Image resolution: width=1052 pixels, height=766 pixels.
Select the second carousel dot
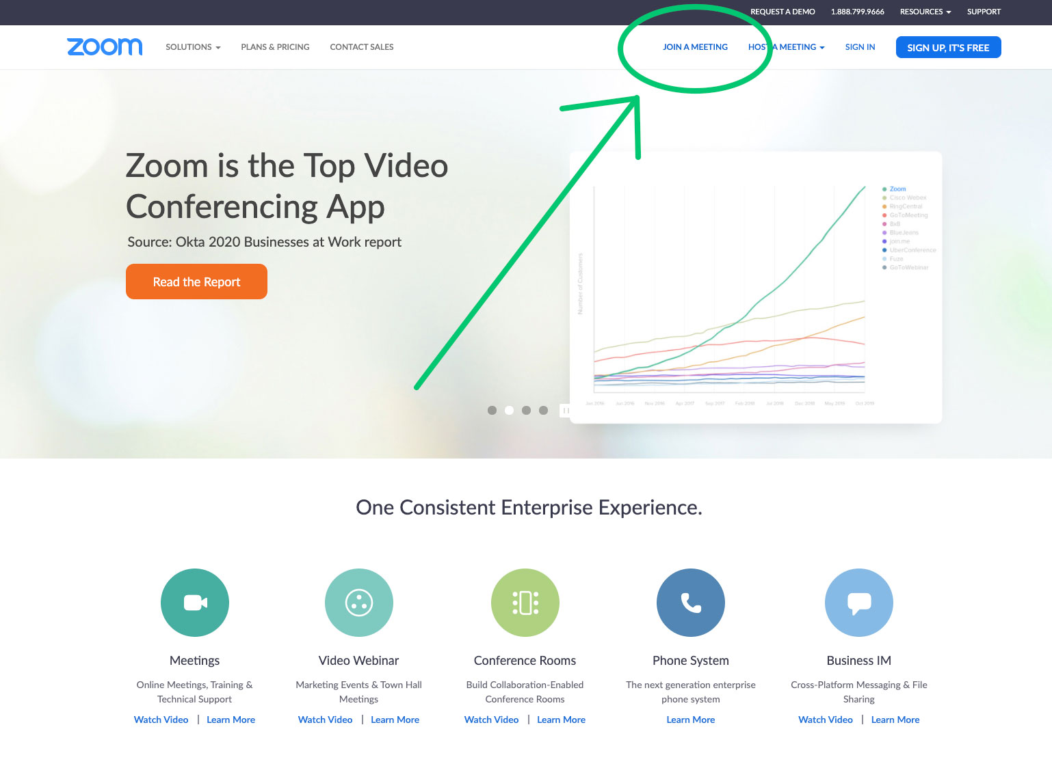(x=509, y=410)
